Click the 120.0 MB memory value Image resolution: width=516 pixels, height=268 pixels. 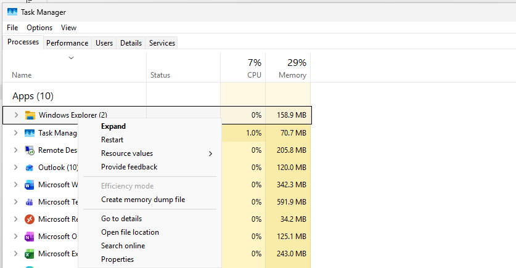[x=292, y=168]
